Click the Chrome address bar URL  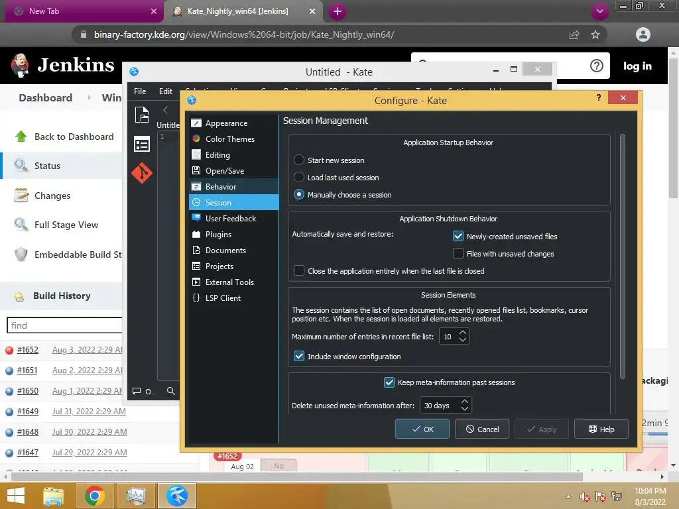click(x=244, y=34)
